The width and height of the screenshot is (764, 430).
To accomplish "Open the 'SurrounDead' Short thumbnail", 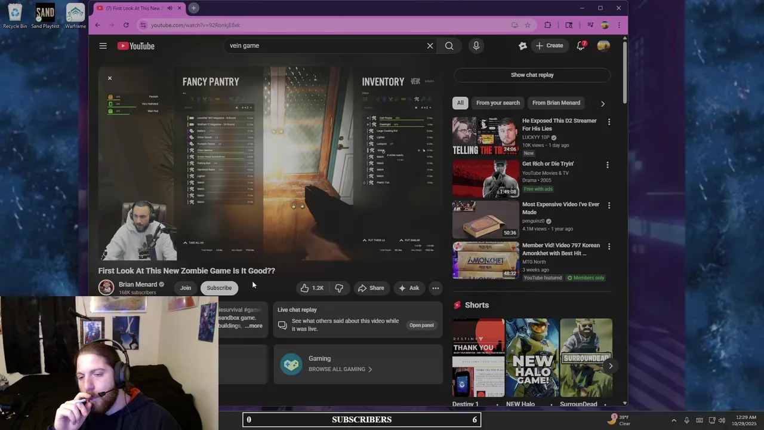I will (586, 358).
